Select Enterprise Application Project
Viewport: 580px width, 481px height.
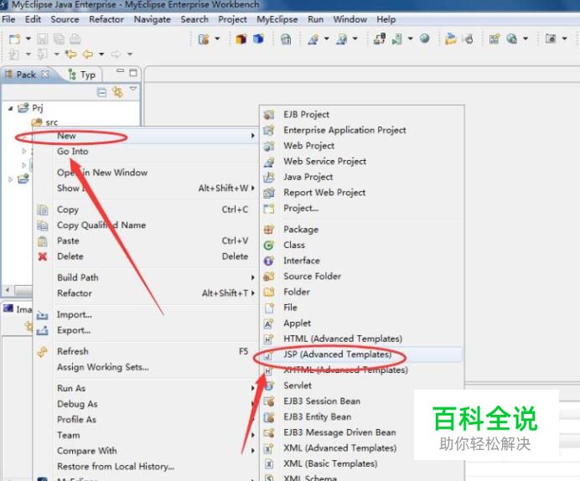pos(362,130)
